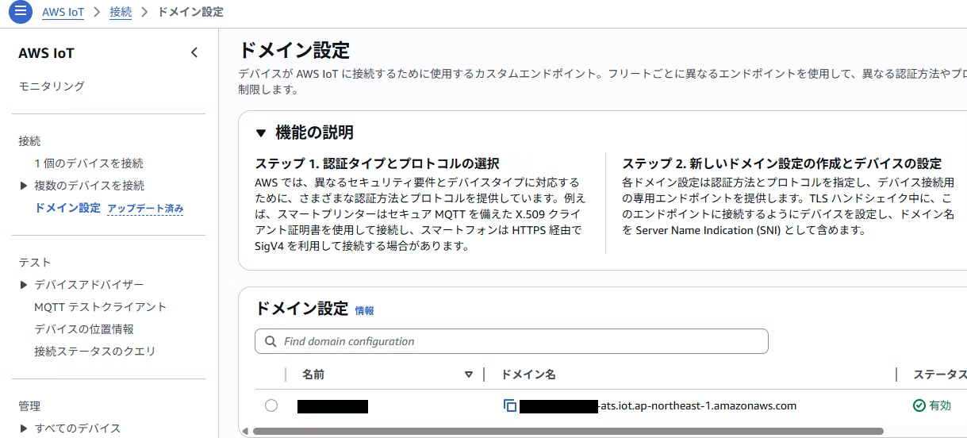The width and height of the screenshot is (967, 438).
Task: Open 1 個のデバイスを接続 page
Action: 89,163
